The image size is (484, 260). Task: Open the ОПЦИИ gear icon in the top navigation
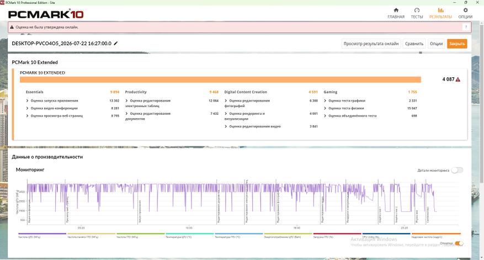[x=465, y=10]
